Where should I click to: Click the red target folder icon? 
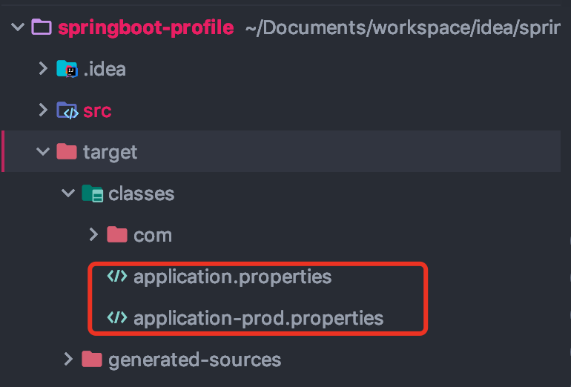point(67,152)
